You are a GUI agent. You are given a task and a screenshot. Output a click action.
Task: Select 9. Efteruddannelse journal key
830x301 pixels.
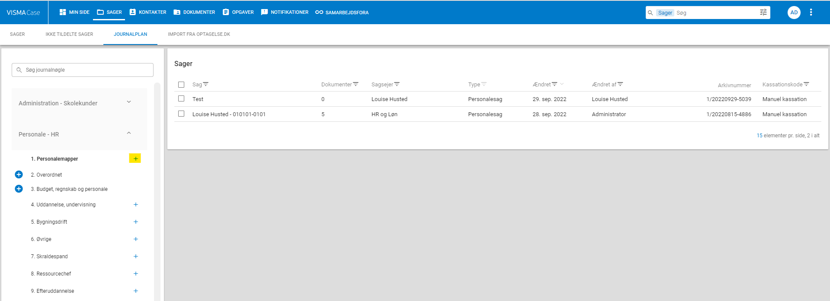click(52, 291)
